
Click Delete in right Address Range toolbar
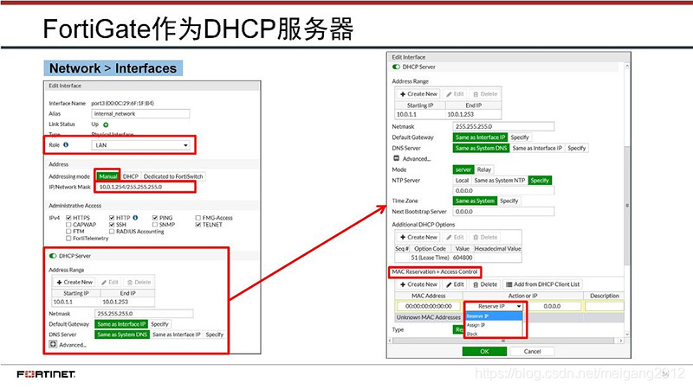(x=485, y=94)
